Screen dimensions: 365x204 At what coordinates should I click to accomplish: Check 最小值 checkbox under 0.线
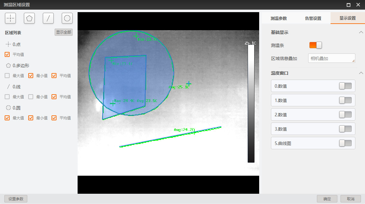tap(31, 97)
